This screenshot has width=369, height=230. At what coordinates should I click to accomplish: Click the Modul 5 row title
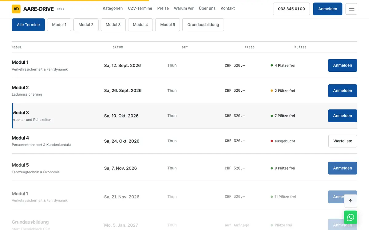coord(20,165)
